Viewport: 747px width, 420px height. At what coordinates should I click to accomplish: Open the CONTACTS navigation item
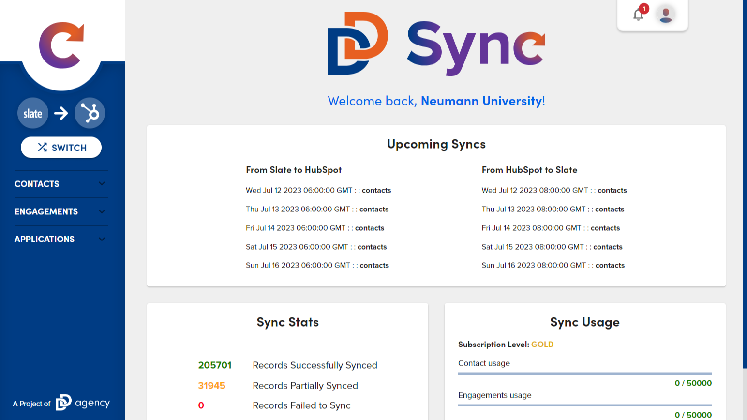pos(37,184)
